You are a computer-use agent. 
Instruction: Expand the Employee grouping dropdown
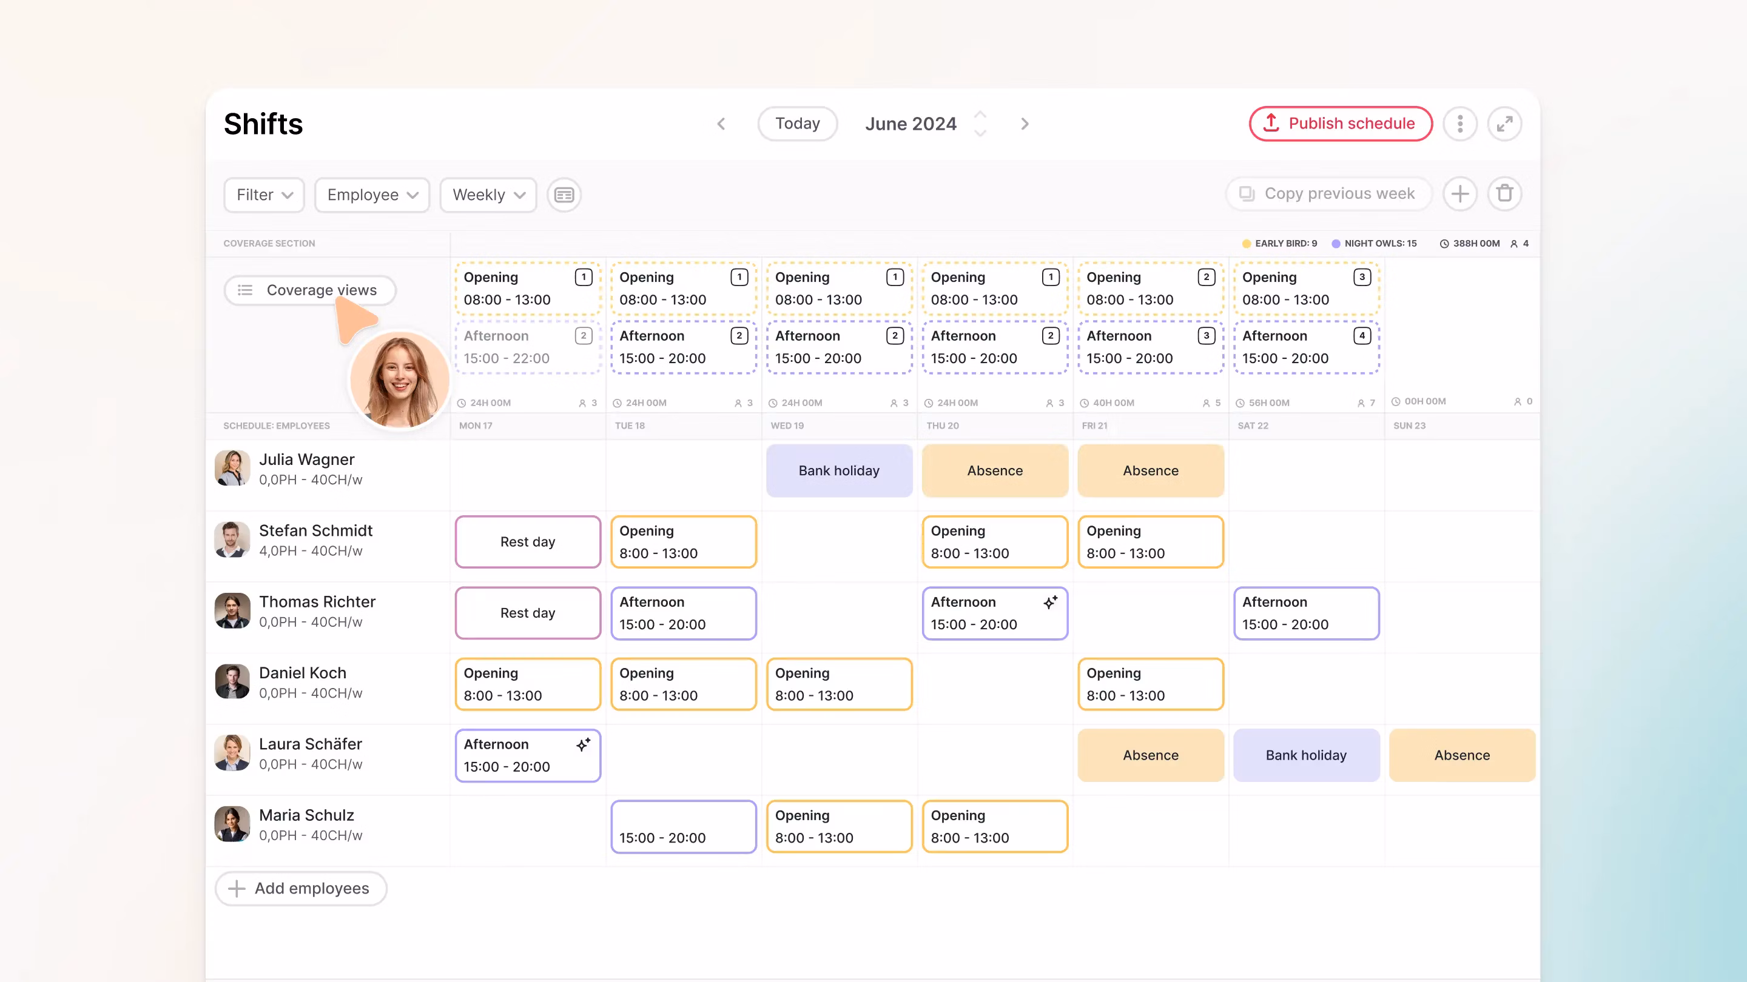tap(372, 195)
